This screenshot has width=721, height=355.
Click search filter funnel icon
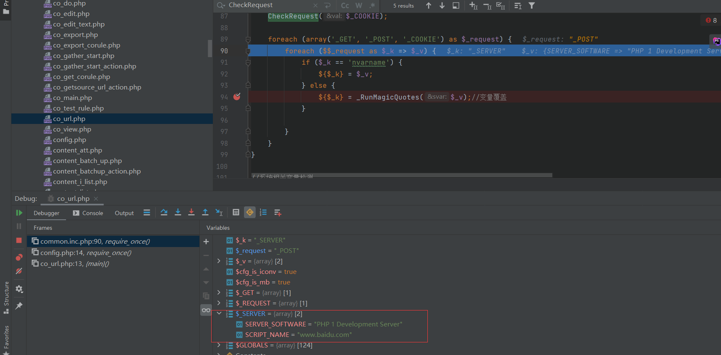[x=532, y=5]
